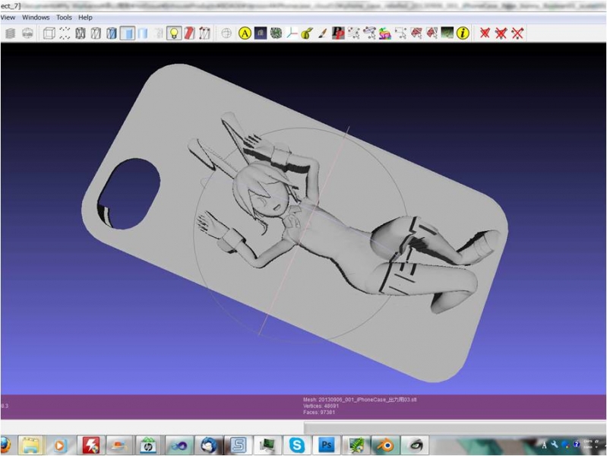Open the red Flash taskbar icon
Screen dimensions: 607x456
[x=90, y=445]
